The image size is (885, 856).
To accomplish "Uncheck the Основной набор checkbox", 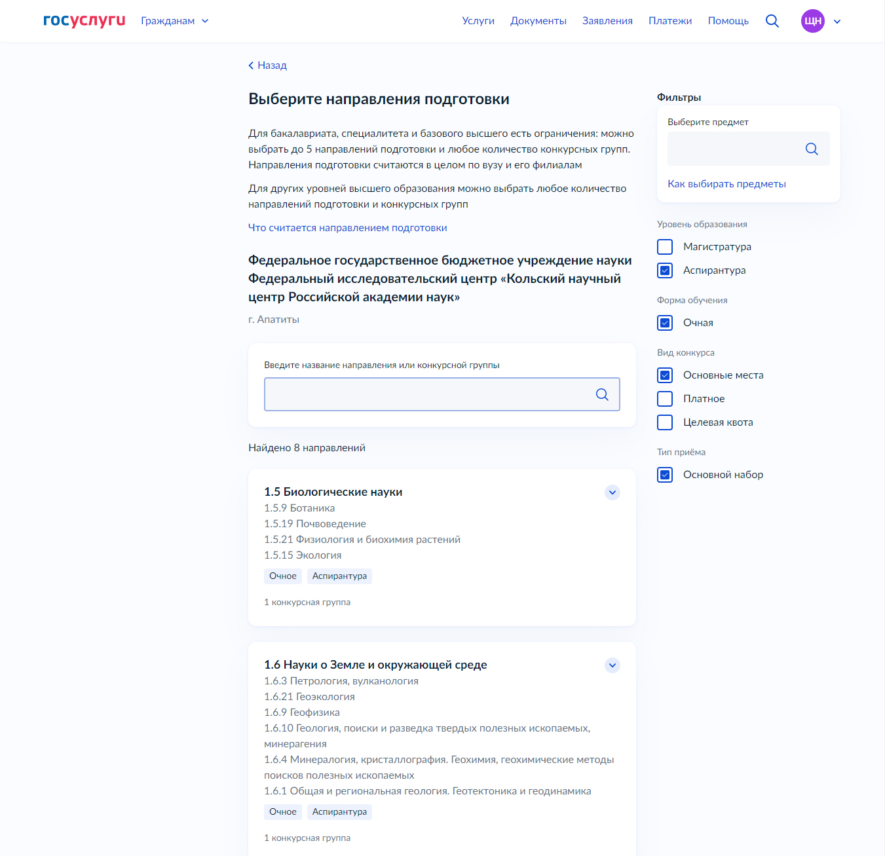I will tap(665, 475).
